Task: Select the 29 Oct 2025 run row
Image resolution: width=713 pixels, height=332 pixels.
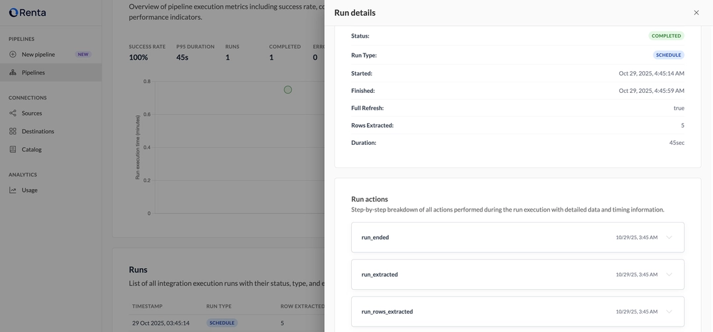Action: point(160,323)
